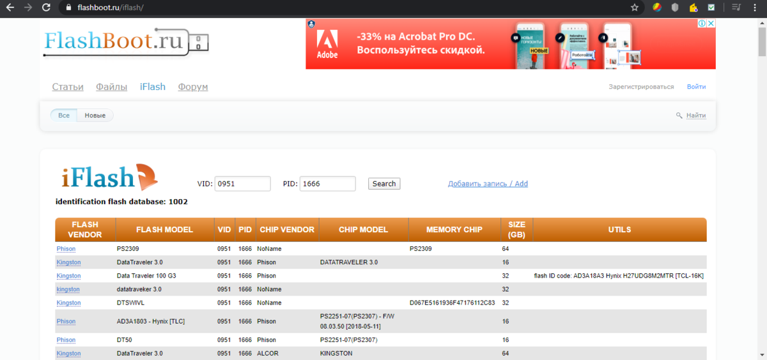Screen dimensions: 767x360
Task: Select the D067E5161936F47176112C83 memory chip text
Action: pyautogui.click(x=452, y=303)
